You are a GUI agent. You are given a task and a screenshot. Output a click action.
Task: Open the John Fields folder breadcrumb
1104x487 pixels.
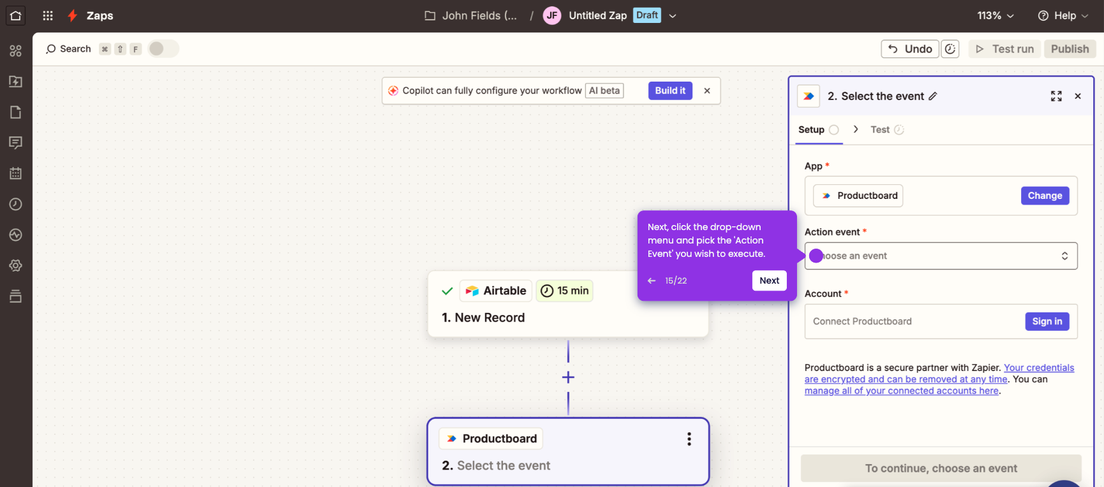(471, 15)
